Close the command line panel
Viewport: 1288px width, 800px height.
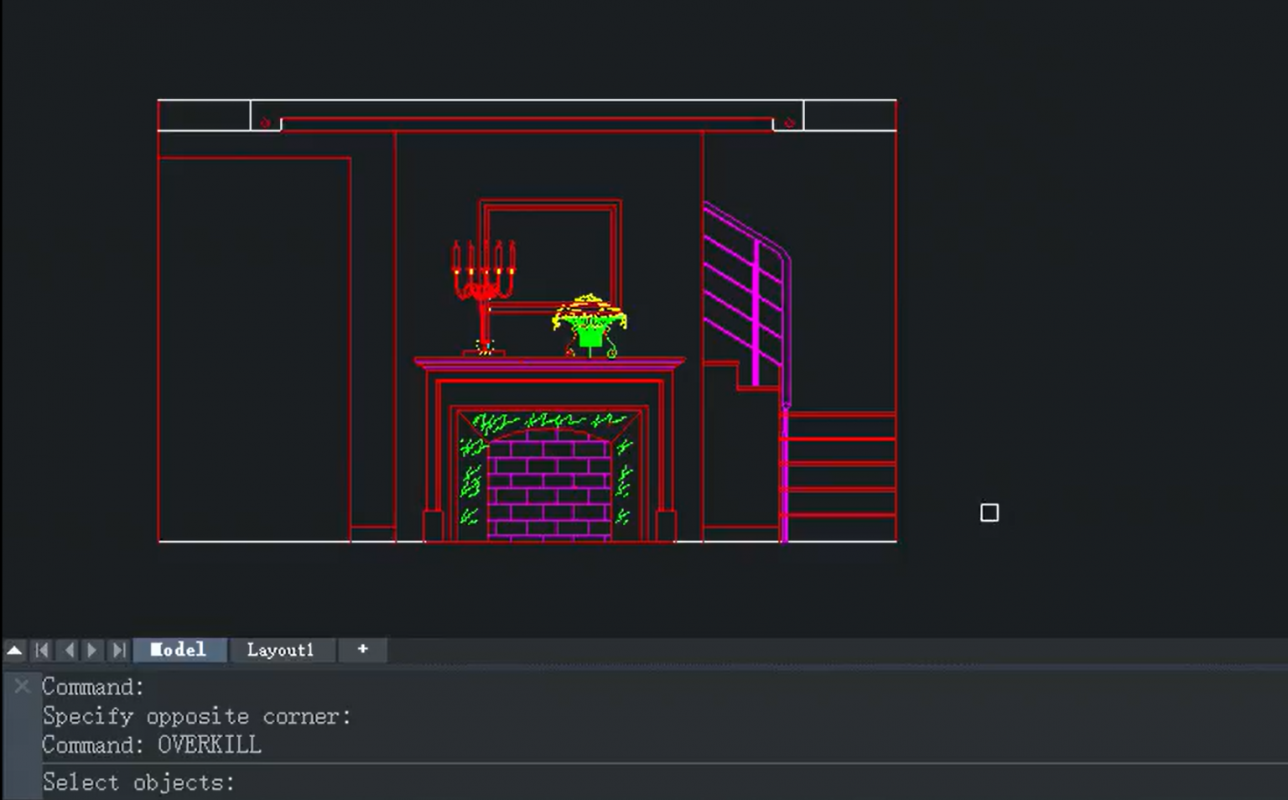coord(22,687)
